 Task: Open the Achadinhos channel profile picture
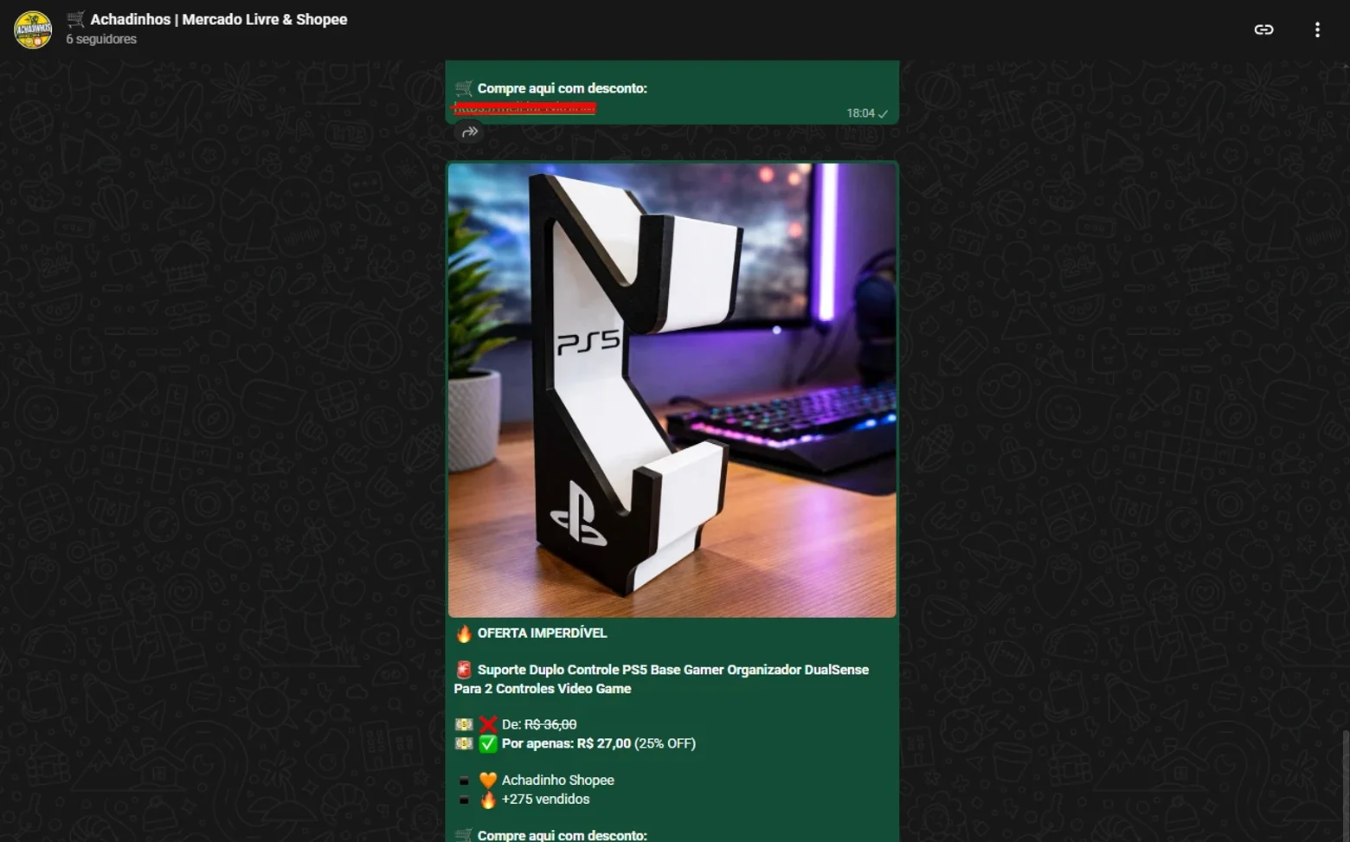tap(33, 29)
